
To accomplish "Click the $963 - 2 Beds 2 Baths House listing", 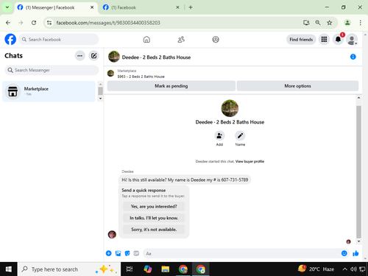I will (141, 77).
